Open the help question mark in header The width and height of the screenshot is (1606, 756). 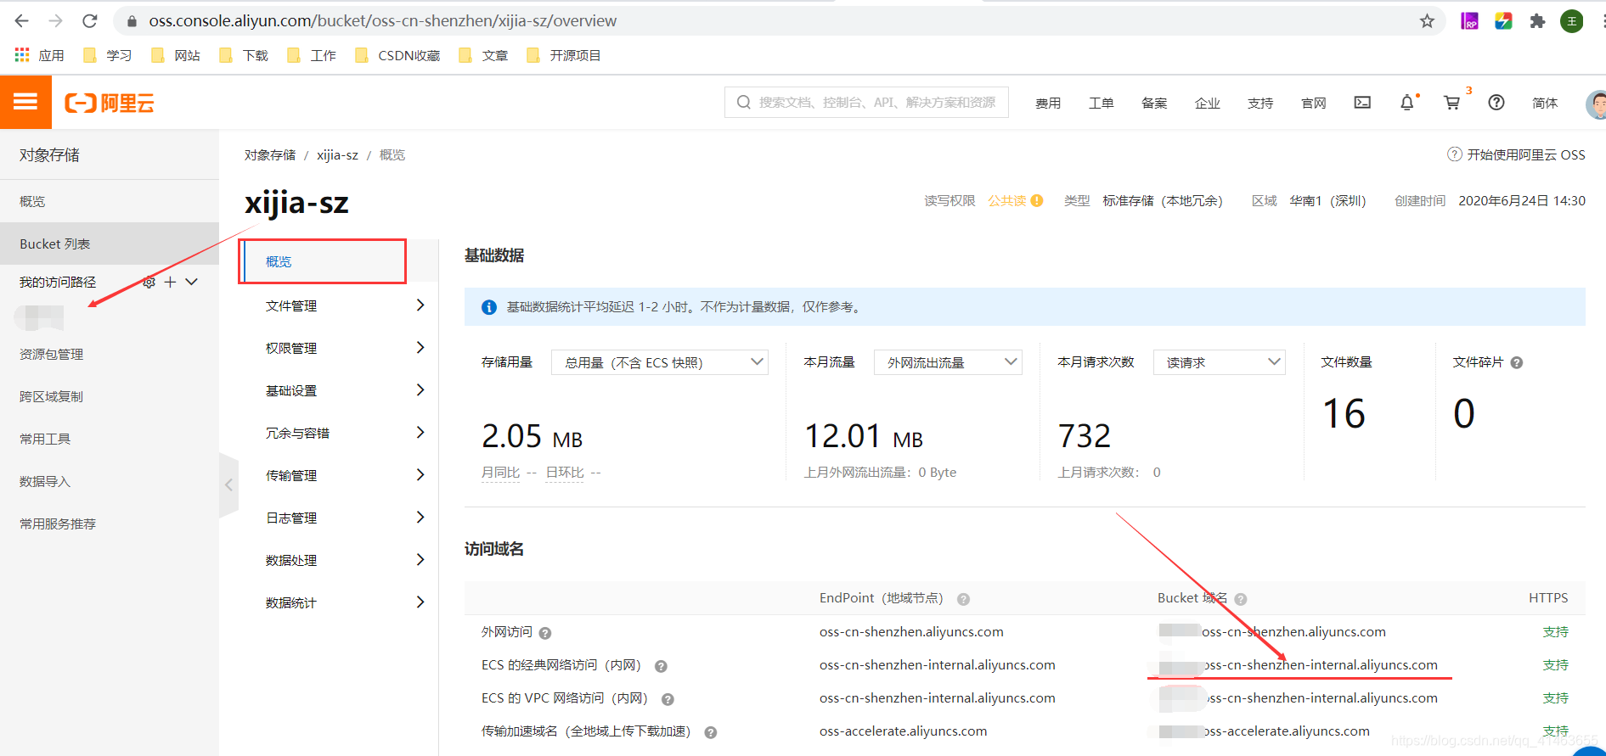click(1496, 103)
